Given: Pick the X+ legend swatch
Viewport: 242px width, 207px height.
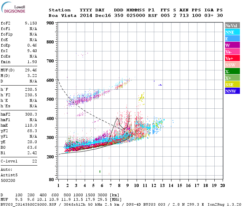Looking at the screenshot, I should [x=232, y=78].
